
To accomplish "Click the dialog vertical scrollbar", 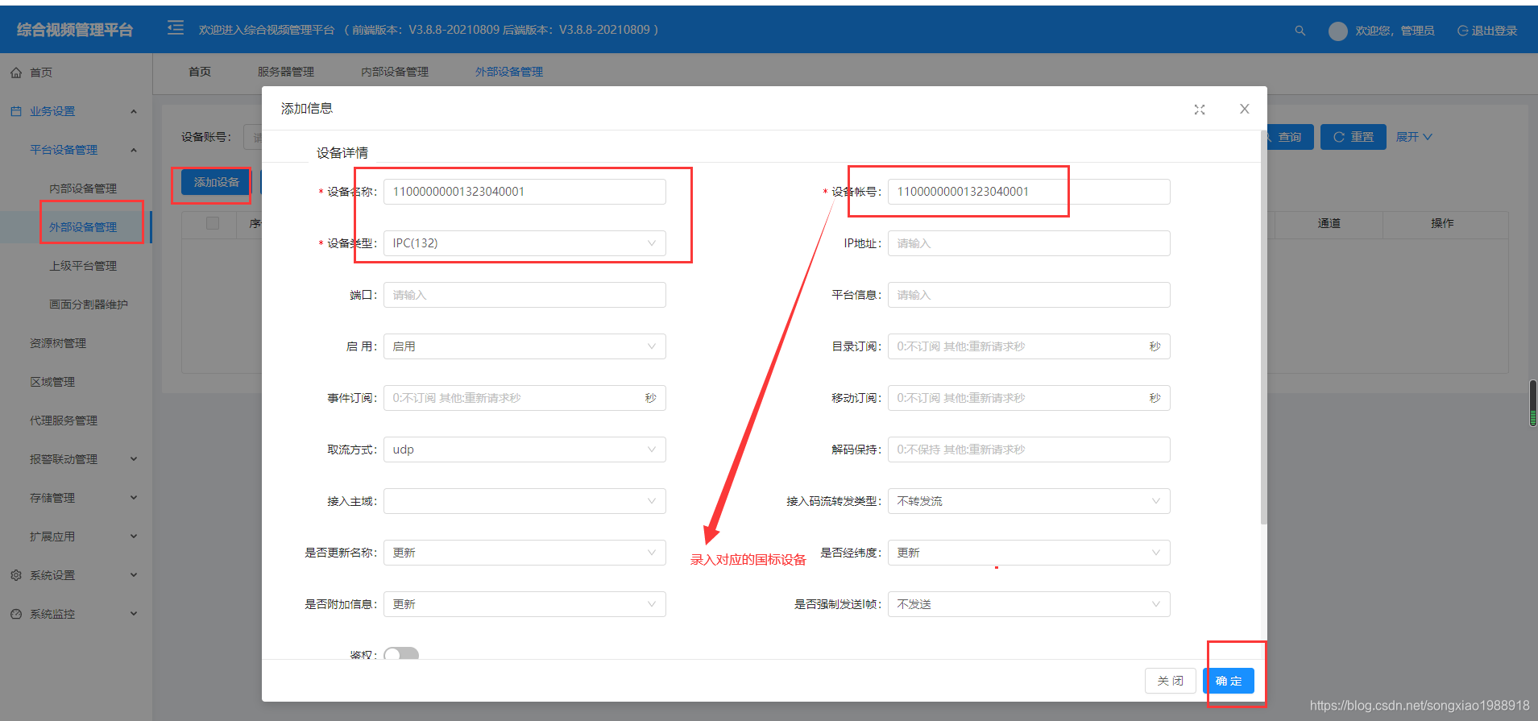I will (1263, 327).
